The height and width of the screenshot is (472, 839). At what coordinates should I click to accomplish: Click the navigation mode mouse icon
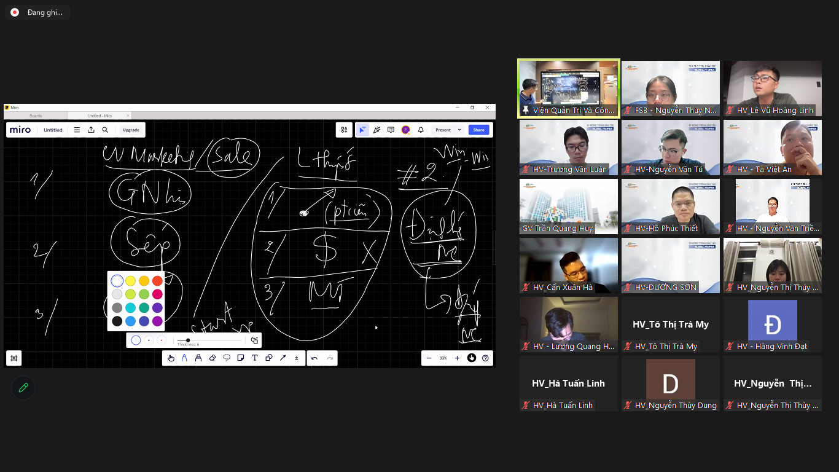pos(472,358)
